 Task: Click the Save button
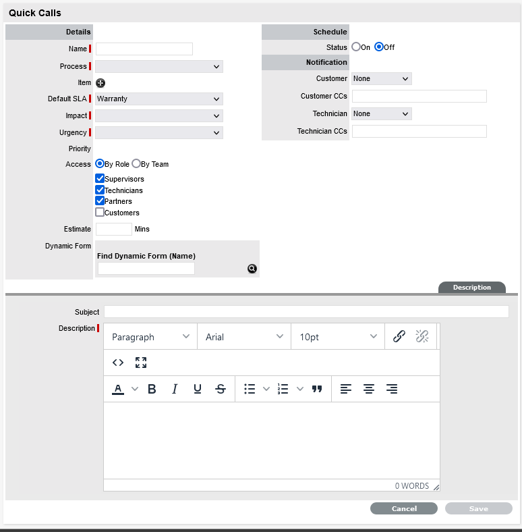[479, 508]
